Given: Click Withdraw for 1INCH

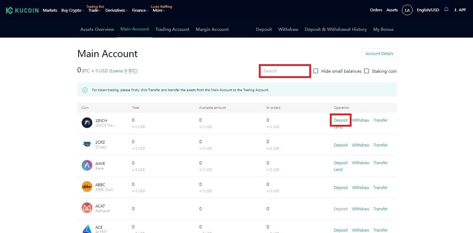Looking at the screenshot, I should coord(361,120).
